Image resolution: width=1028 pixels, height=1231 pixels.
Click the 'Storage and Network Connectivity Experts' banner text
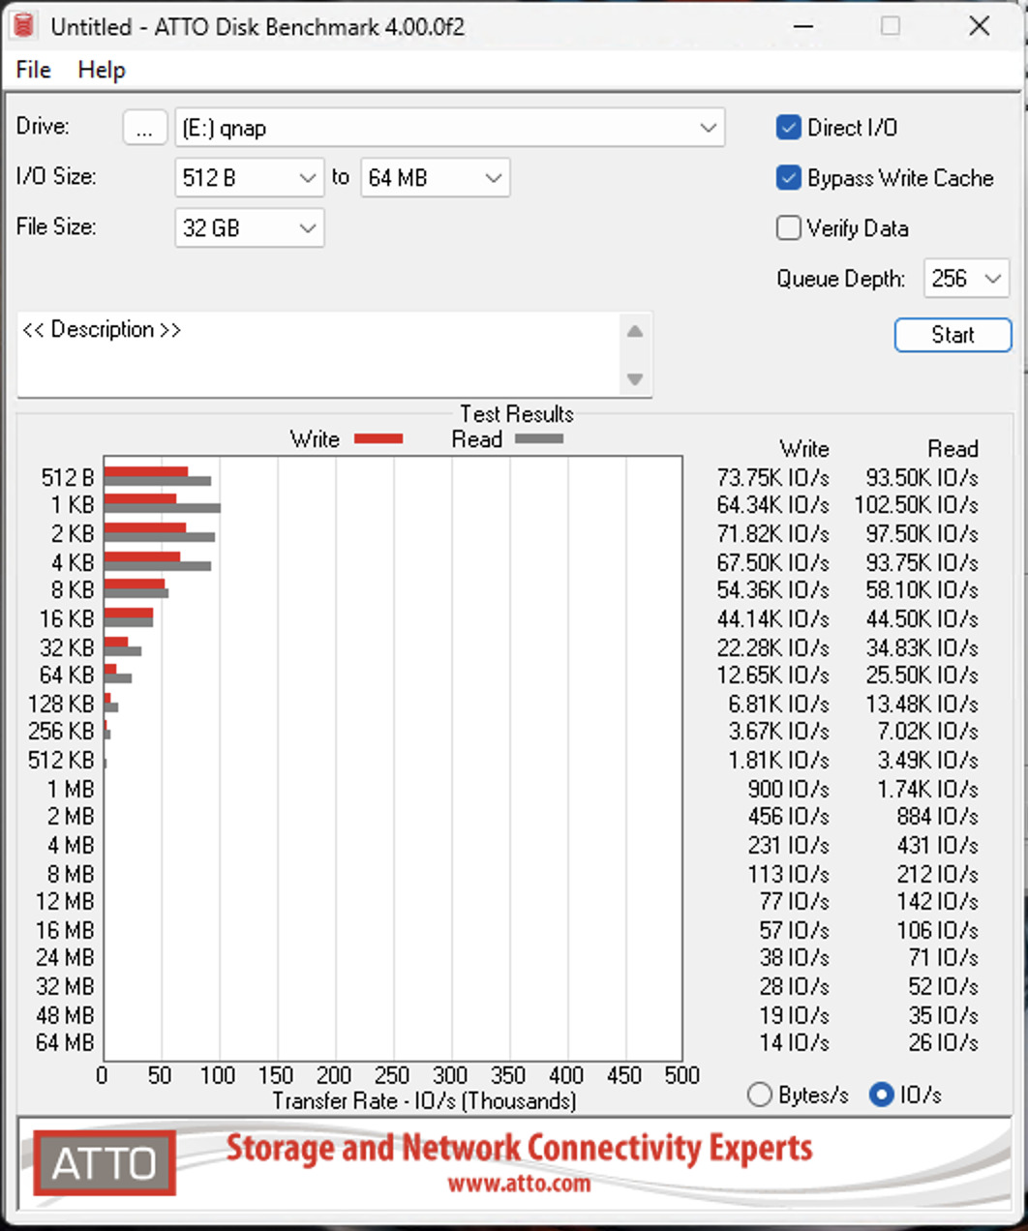519,1148
